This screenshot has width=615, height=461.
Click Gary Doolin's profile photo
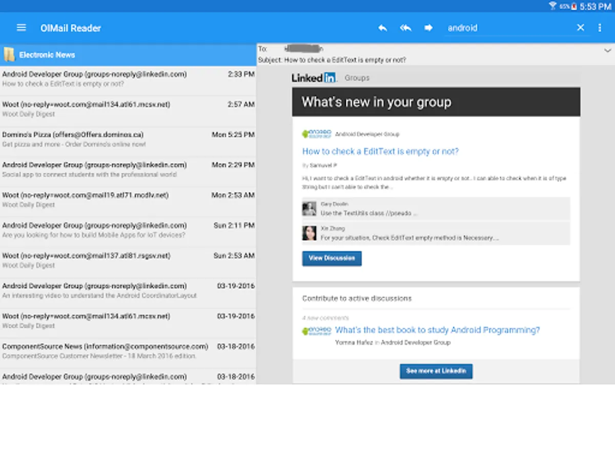coord(309,208)
